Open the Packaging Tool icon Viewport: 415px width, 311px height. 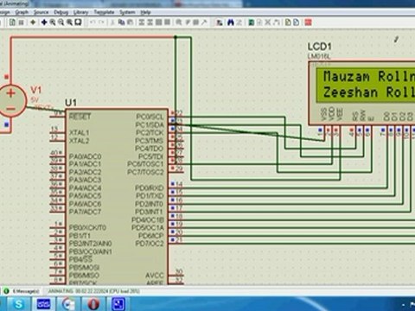click(x=195, y=22)
